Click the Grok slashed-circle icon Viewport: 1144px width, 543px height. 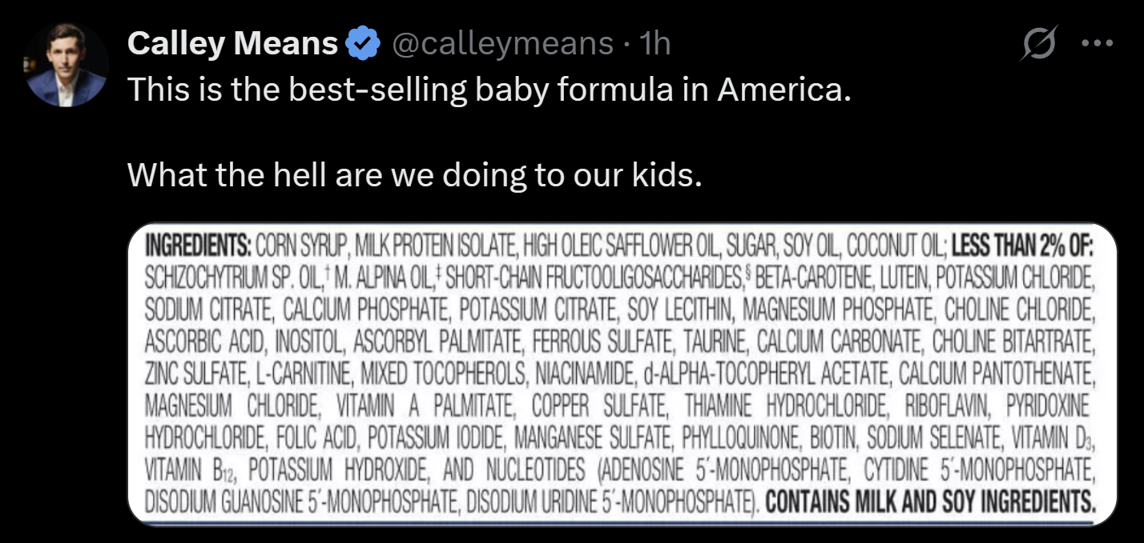(1040, 44)
